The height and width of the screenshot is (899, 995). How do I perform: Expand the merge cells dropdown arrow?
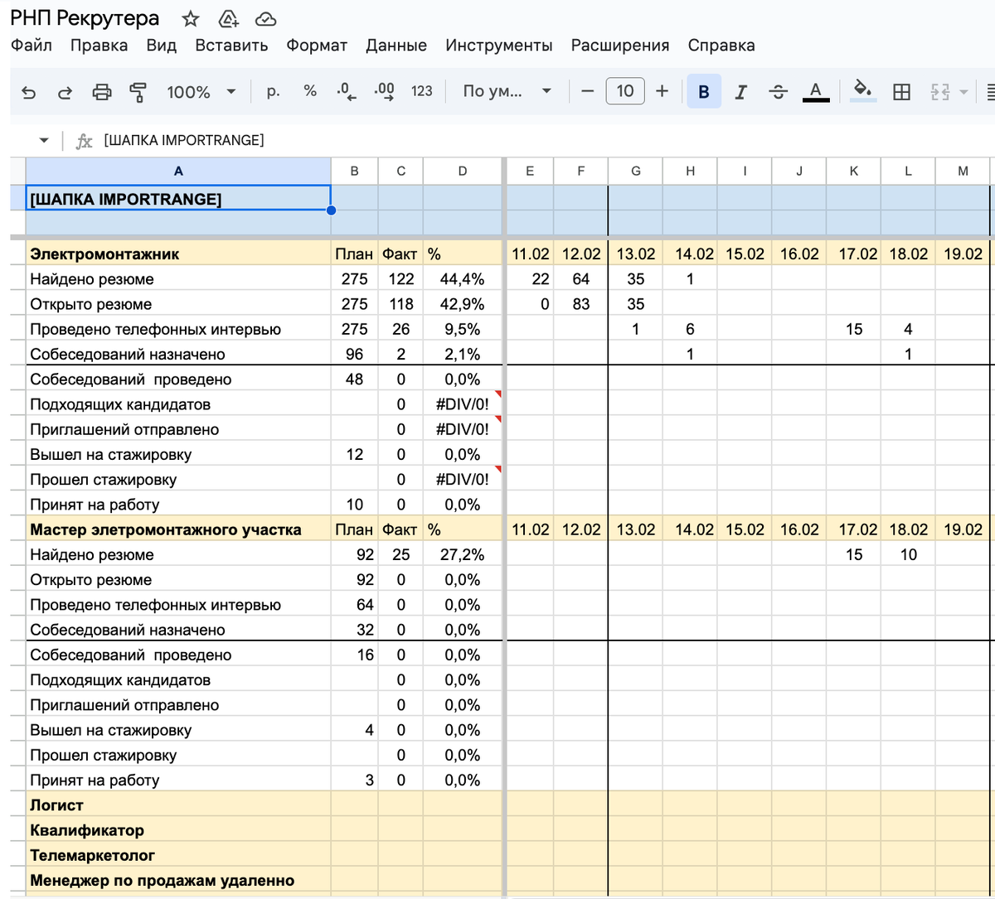click(x=963, y=92)
